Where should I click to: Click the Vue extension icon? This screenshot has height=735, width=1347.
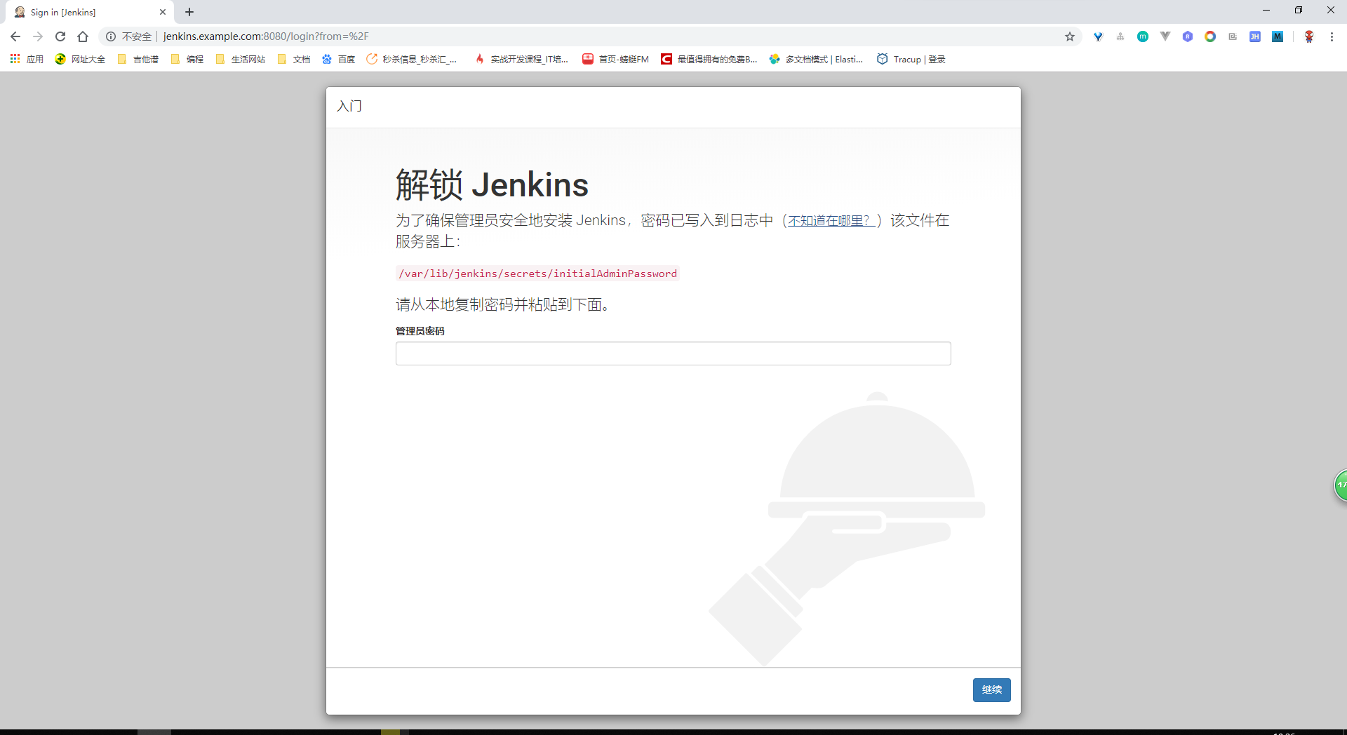(x=1165, y=36)
